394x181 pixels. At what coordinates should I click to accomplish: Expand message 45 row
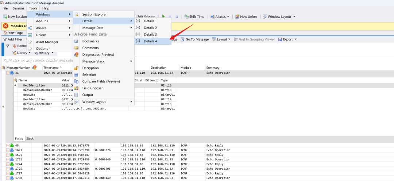tap(8, 145)
